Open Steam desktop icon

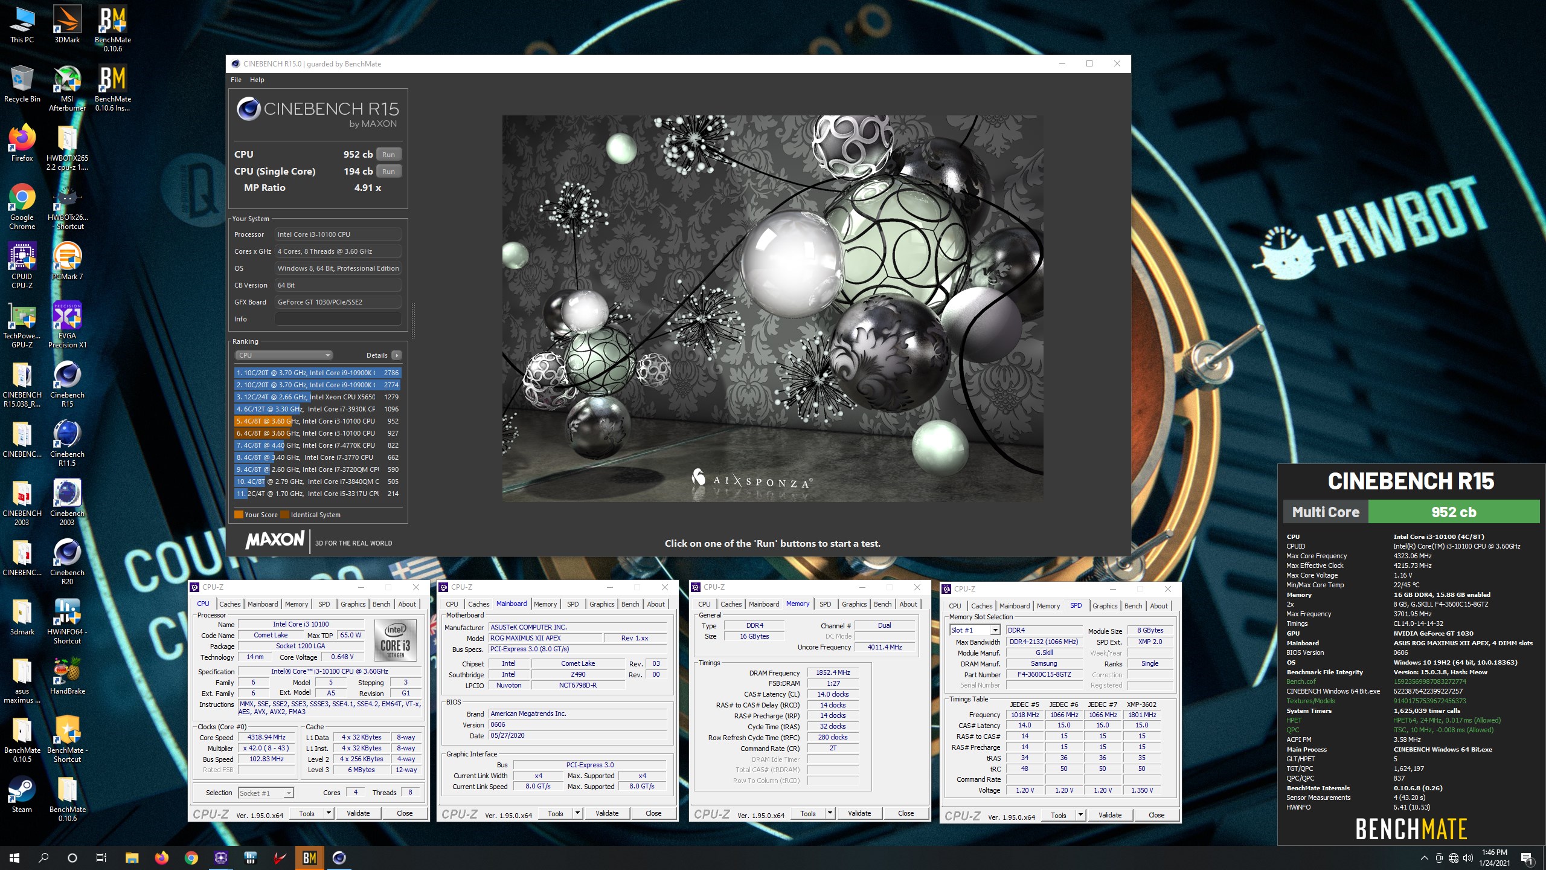pyautogui.click(x=22, y=794)
